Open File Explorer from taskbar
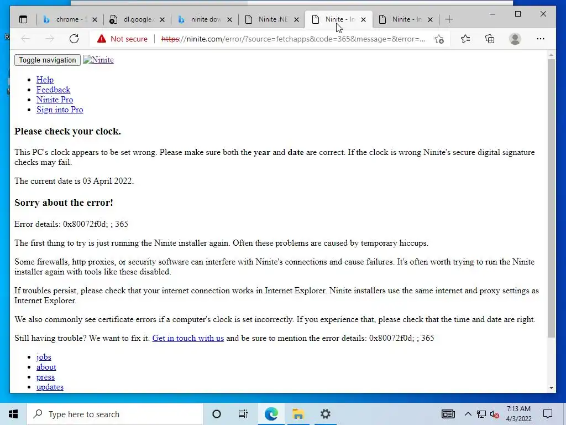Screen dimensions: 566x425 click(298, 414)
